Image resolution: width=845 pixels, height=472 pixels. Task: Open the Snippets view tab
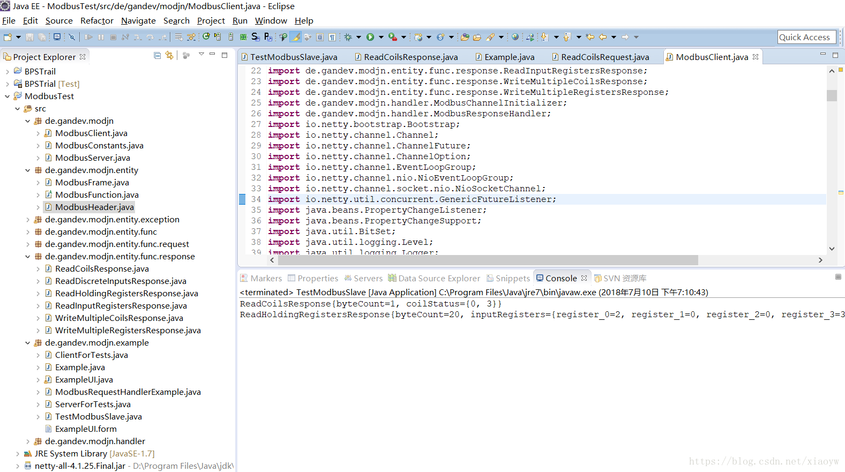click(x=508, y=278)
